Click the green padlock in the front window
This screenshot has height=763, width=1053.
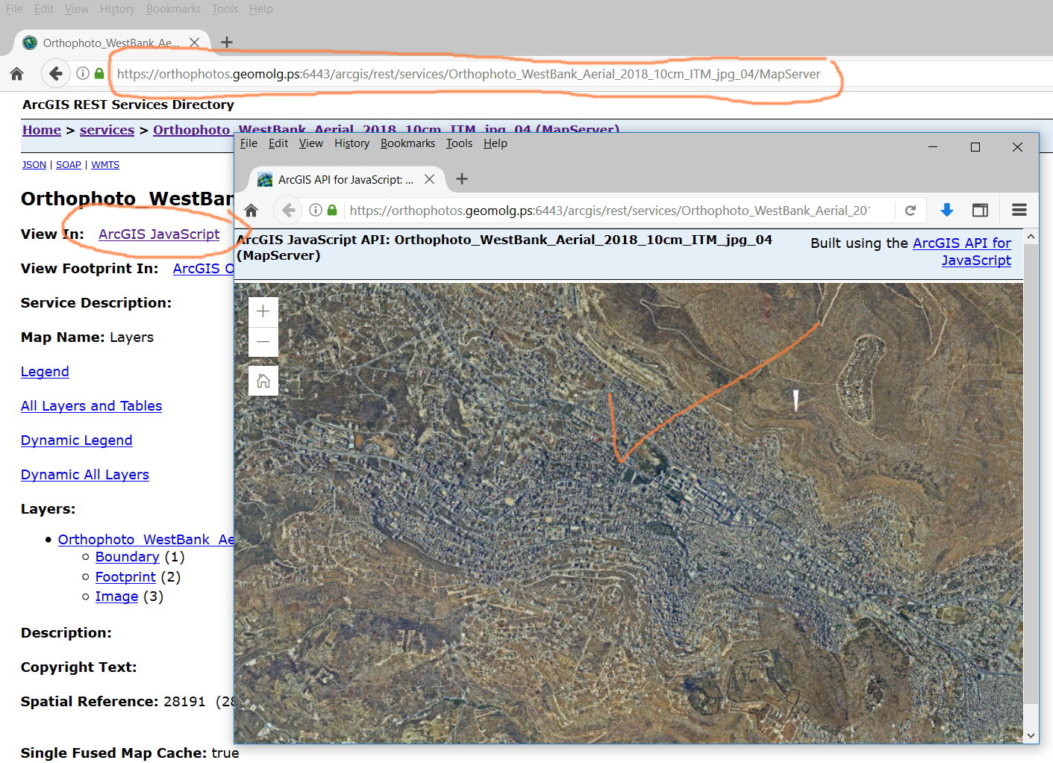[332, 211]
